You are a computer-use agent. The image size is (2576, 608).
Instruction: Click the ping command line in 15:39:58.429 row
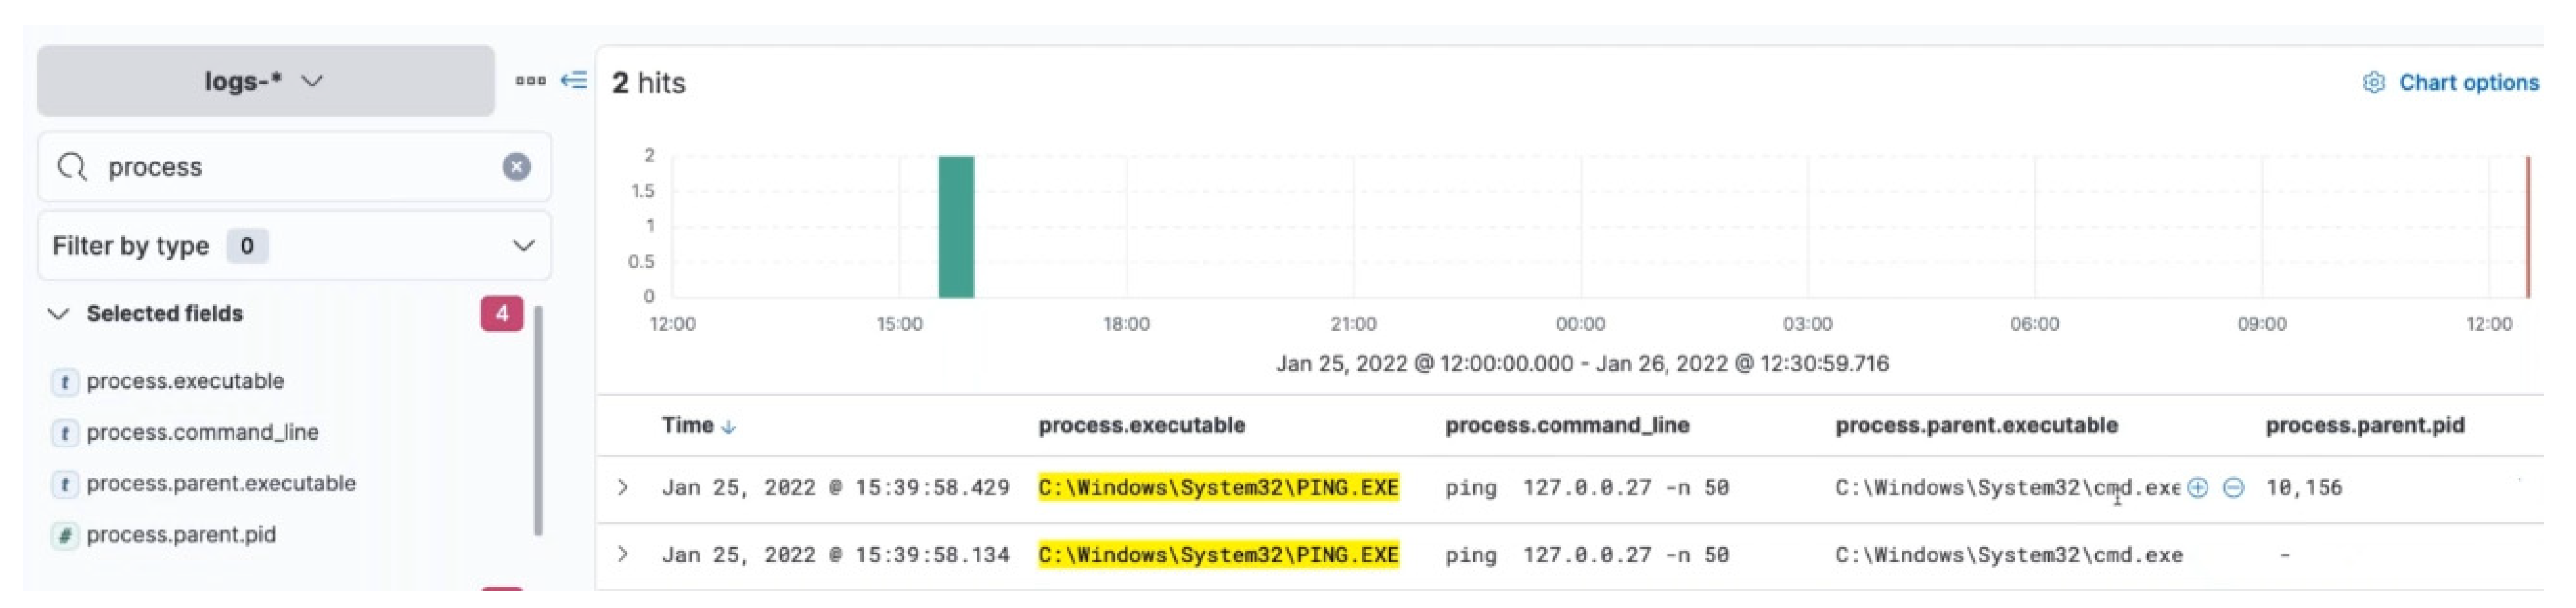click(x=1587, y=487)
